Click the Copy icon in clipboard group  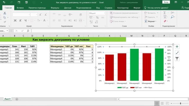click(5, 18)
